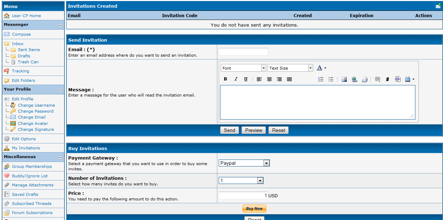Viewport: 443px width, 220px height.
Task: Insert an image into the message
Action: pos(344,79)
